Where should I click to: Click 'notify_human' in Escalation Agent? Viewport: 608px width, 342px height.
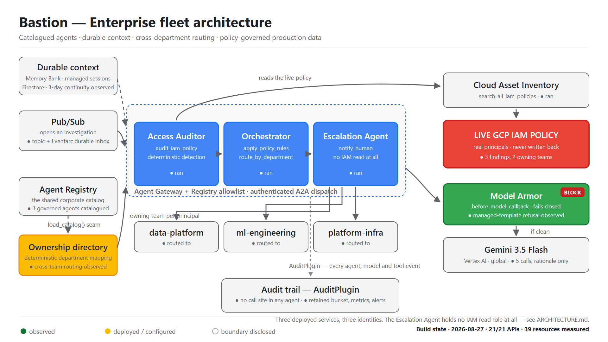pyautogui.click(x=356, y=148)
